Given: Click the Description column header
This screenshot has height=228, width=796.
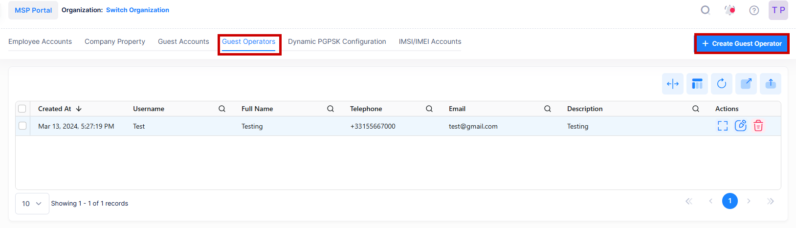Looking at the screenshot, I should click(585, 109).
